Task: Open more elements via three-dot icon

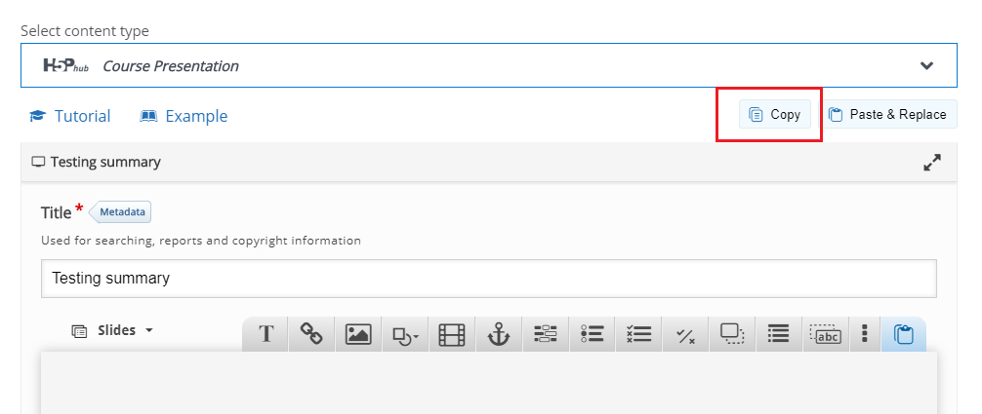Action: click(x=865, y=334)
